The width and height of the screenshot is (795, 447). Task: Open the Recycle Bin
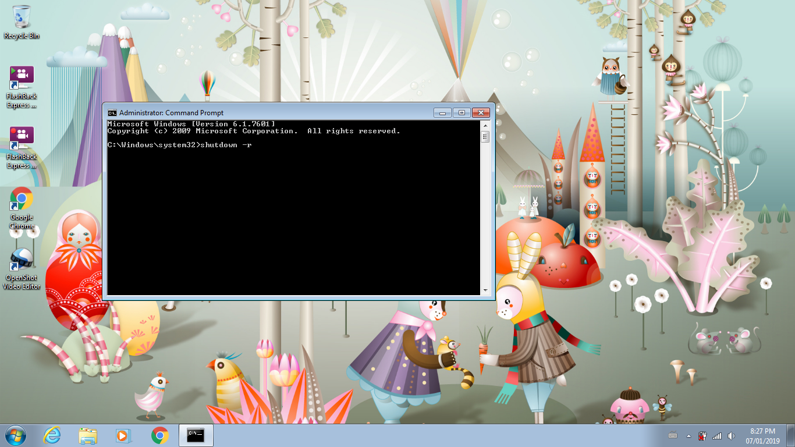pyautogui.click(x=22, y=20)
